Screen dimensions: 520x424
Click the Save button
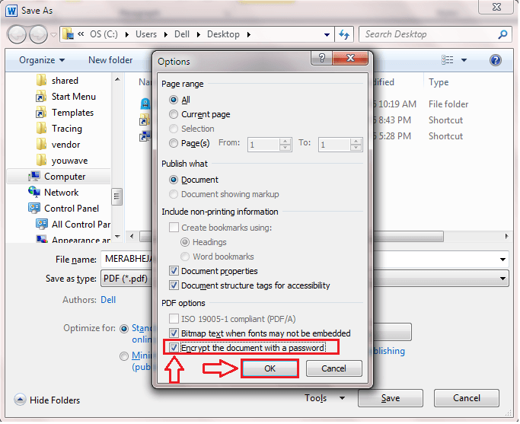click(391, 398)
